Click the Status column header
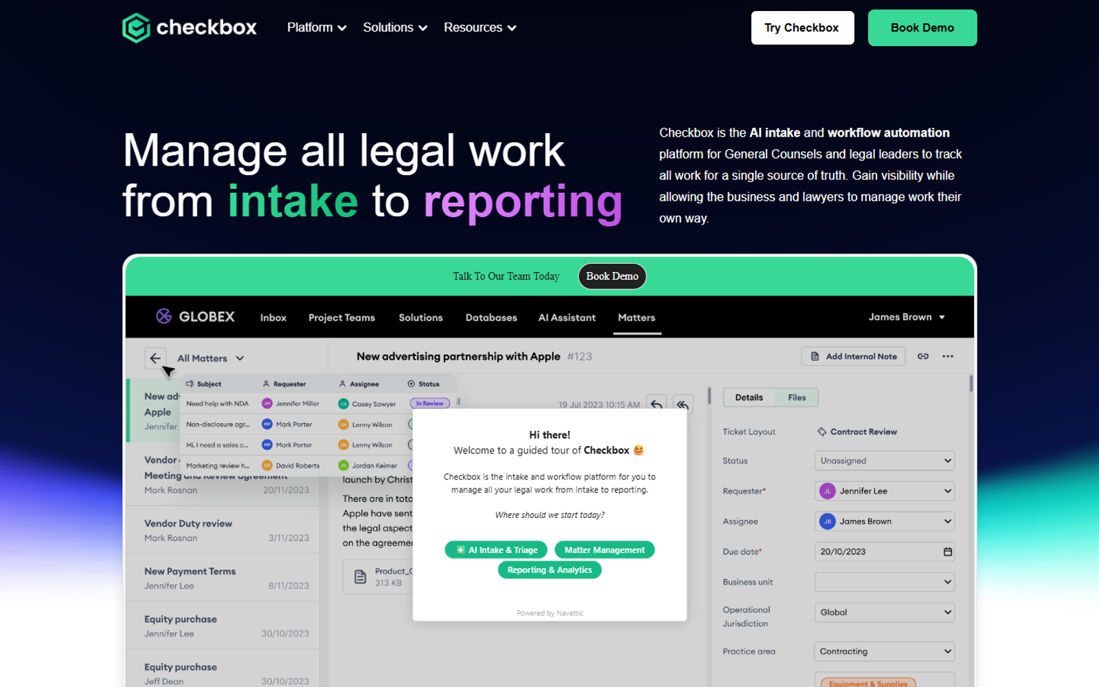The image size is (1099, 687). 424,384
